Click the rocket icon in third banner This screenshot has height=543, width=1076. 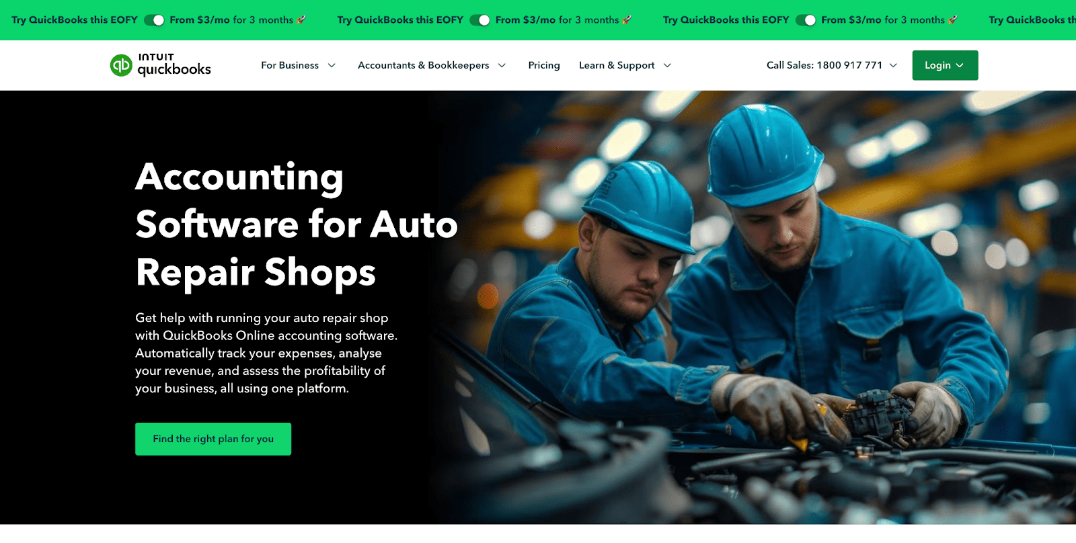pos(952,20)
